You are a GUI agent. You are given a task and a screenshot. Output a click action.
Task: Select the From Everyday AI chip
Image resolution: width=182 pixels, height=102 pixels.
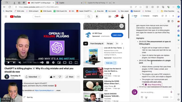[x=97, y=44]
